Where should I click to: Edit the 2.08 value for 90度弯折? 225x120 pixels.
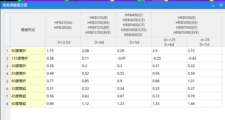pyautogui.click(x=99, y=51)
